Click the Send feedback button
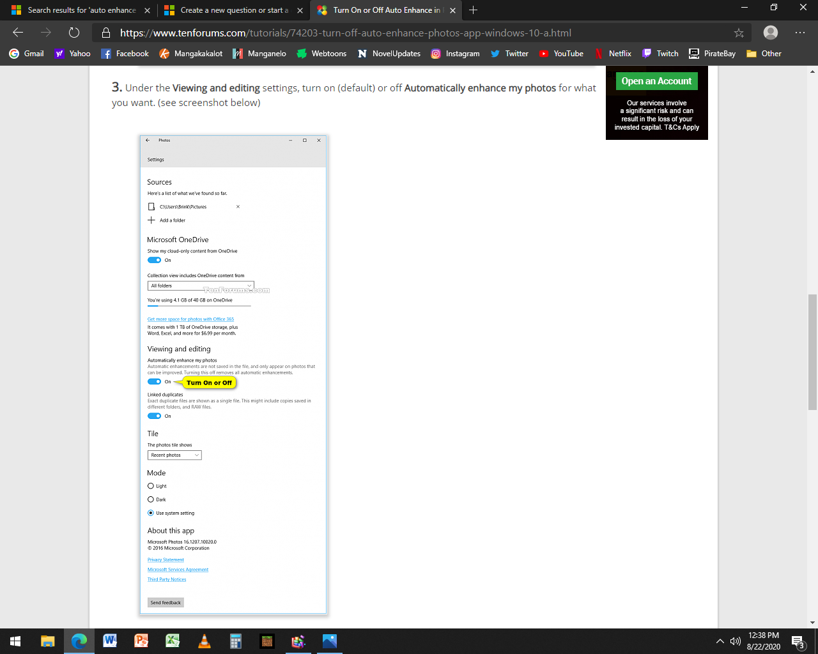This screenshot has width=818, height=654. (165, 602)
